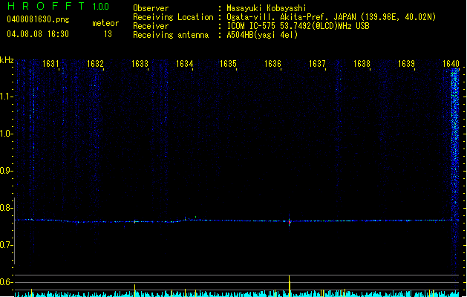467x297 pixels.
Task: Click time marker 1631
Action: 50,64
